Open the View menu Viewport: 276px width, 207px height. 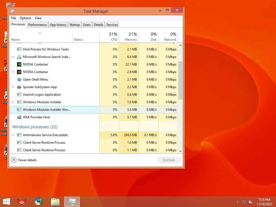coord(38,18)
